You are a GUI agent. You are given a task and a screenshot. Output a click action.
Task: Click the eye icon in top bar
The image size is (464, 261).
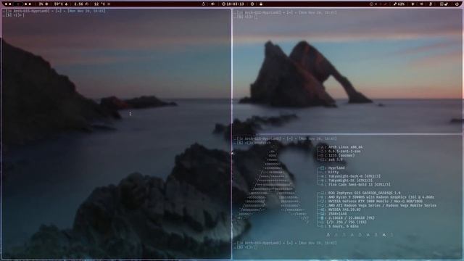point(212,4)
